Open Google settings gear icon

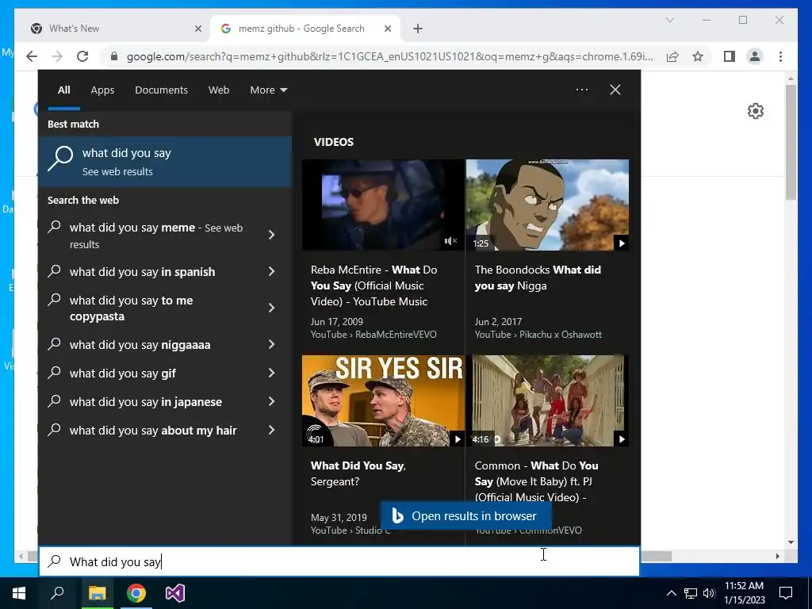click(756, 111)
